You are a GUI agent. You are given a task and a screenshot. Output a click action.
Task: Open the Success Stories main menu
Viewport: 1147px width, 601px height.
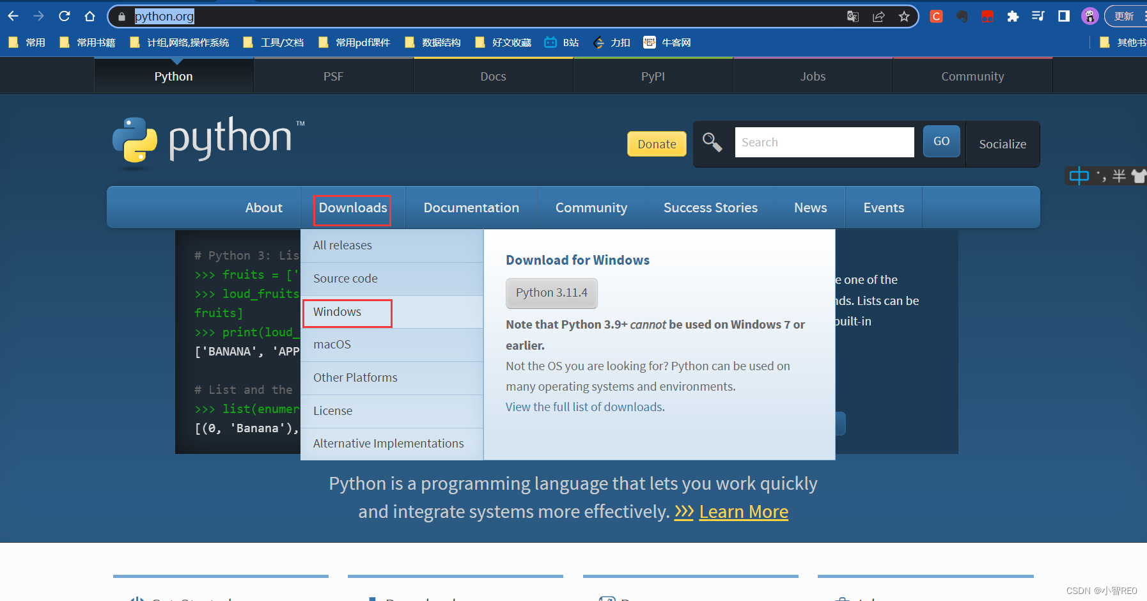710,208
